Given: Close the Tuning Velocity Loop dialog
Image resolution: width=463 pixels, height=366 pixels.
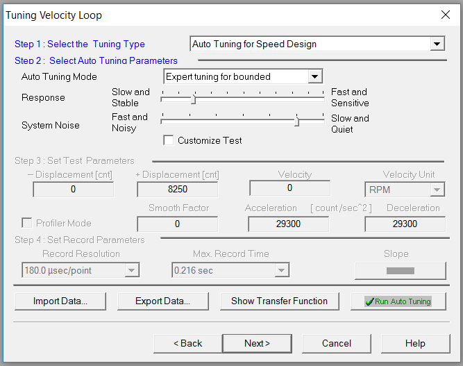Looking at the screenshot, I should 445,15.
